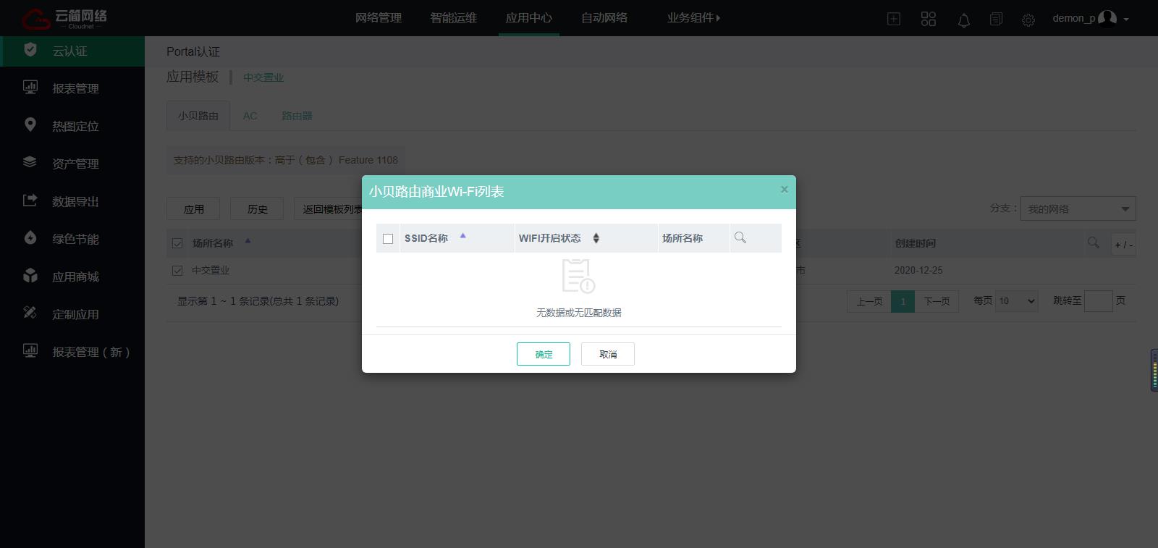
Task: Open the notification bell icon
Action: 963,20
